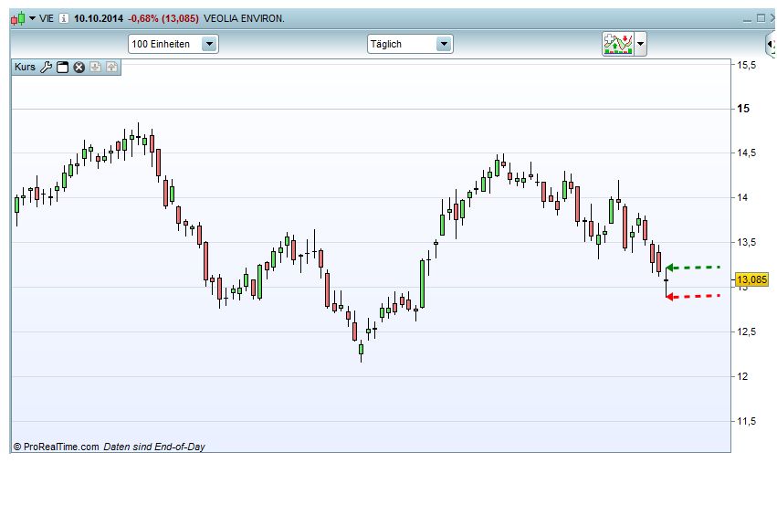
Task: Expand the 100 Einheiten dropdown
Action: 210,44
